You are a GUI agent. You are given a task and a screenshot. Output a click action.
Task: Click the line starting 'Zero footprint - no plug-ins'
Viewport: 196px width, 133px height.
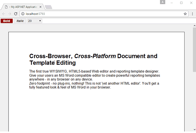(94, 83)
